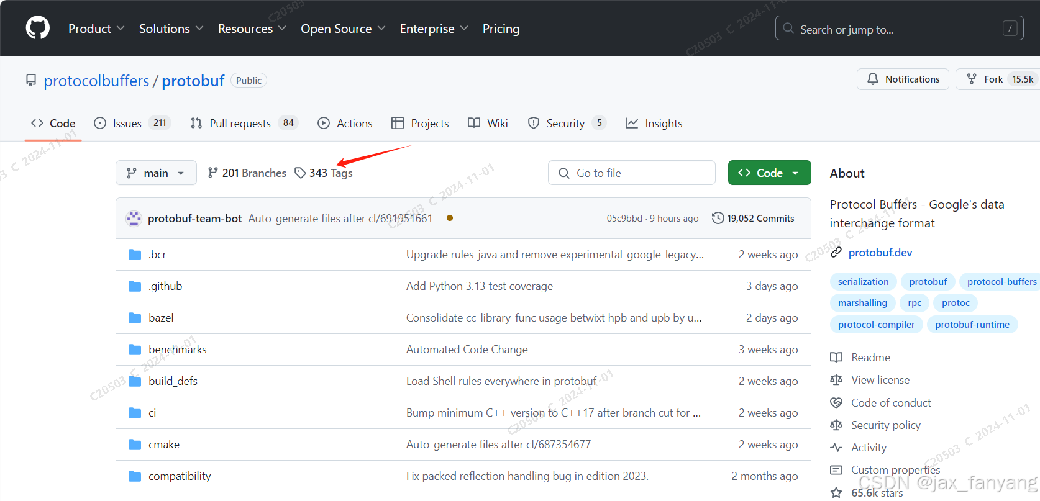The image size is (1040, 501).
Task: Switch to the Pull requests tab
Action: pyautogui.click(x=244, y=123)
